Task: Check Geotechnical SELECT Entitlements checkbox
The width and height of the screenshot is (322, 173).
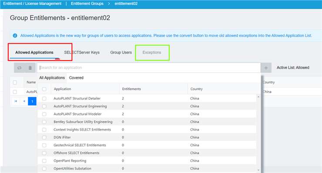Action: 44,145
